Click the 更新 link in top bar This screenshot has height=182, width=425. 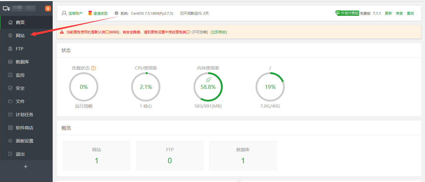click(388, 13)
